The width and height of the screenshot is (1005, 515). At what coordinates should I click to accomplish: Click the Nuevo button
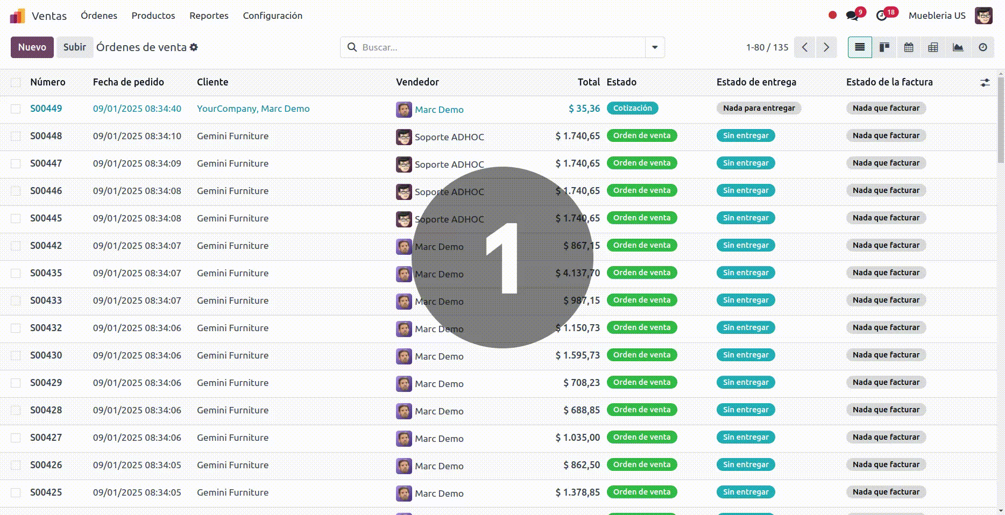(x=32, y=47)
